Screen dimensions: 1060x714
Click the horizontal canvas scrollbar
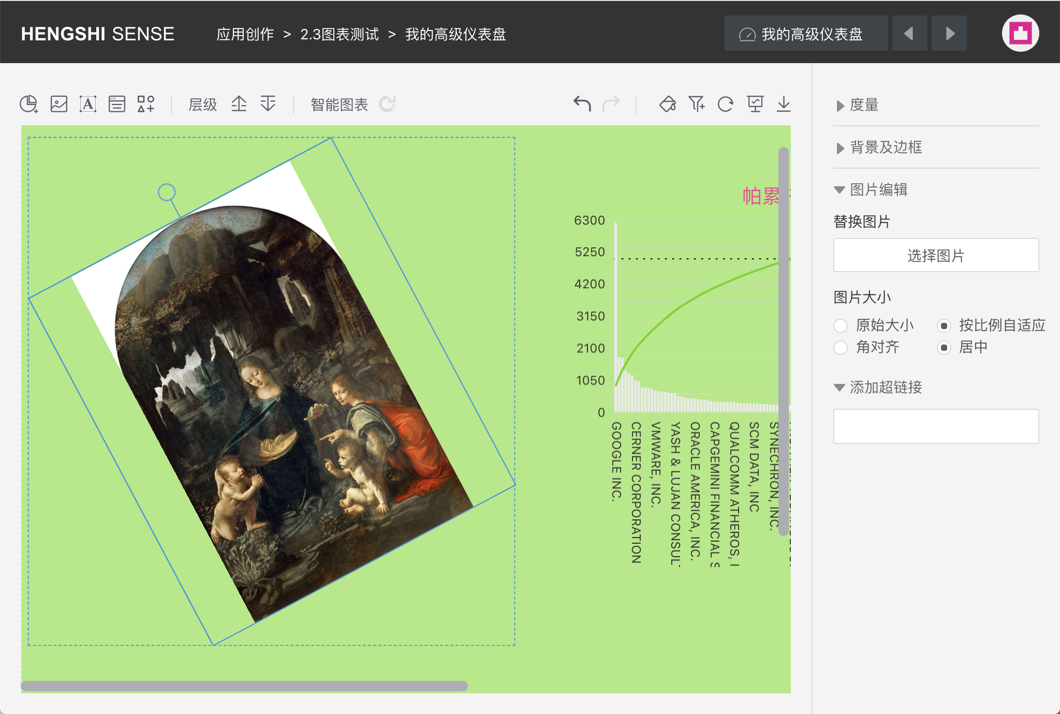coord(244,686)
